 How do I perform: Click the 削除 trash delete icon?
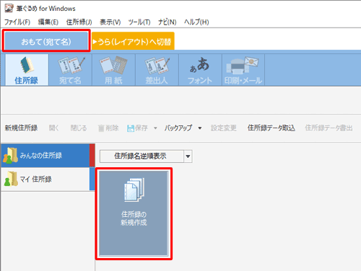point(101,128)
